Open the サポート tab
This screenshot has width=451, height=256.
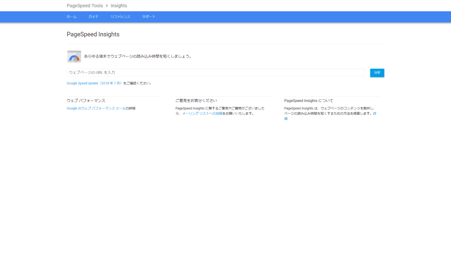pyautogui.click(x=149, y=17)
